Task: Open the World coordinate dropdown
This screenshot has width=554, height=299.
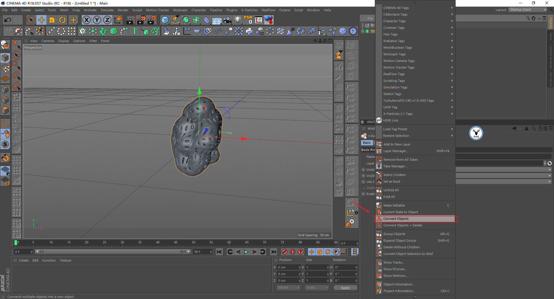Action: coord(289,287)
